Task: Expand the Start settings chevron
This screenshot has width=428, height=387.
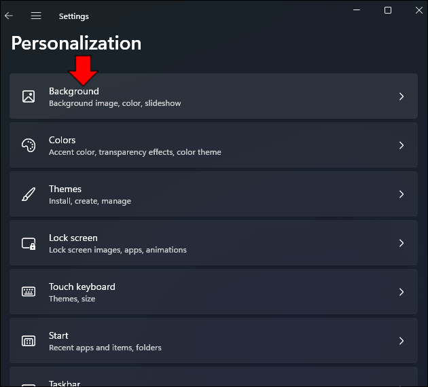Action: click(x=402, y=341)
